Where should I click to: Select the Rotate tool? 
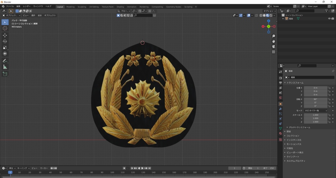tap(5, 41)
